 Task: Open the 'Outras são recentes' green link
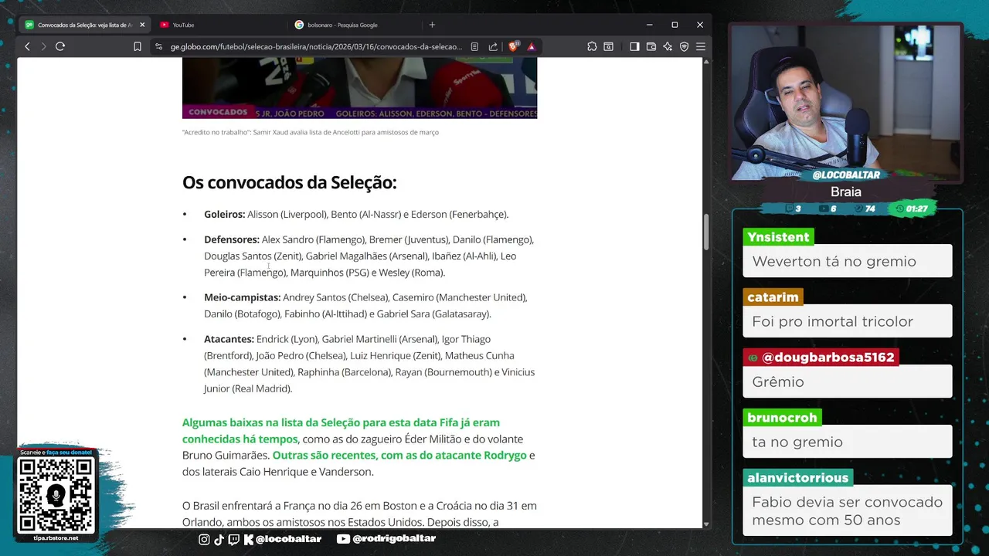tap(399, 455)
